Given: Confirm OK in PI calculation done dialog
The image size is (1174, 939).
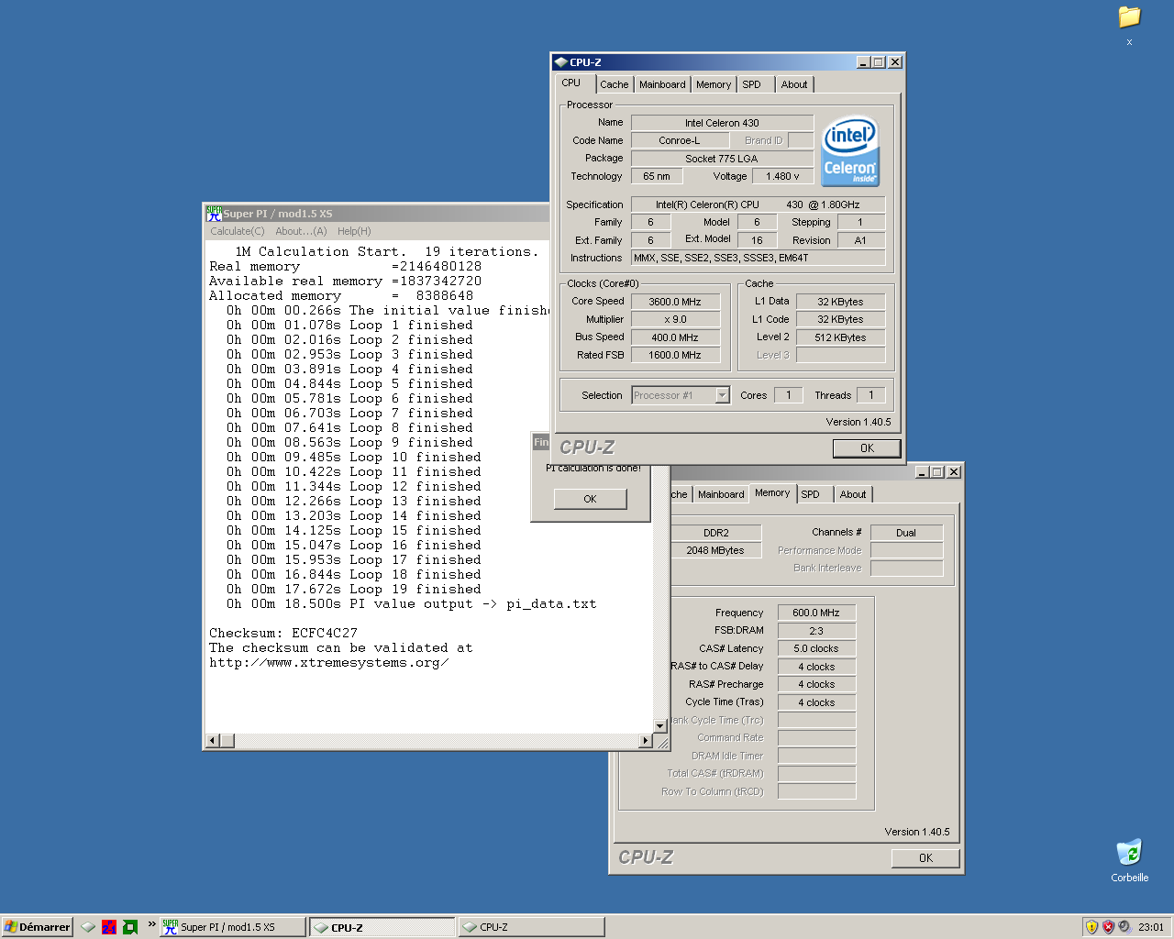Looking at the screenshot, I should pyautogui.click(x=590, y=499).
